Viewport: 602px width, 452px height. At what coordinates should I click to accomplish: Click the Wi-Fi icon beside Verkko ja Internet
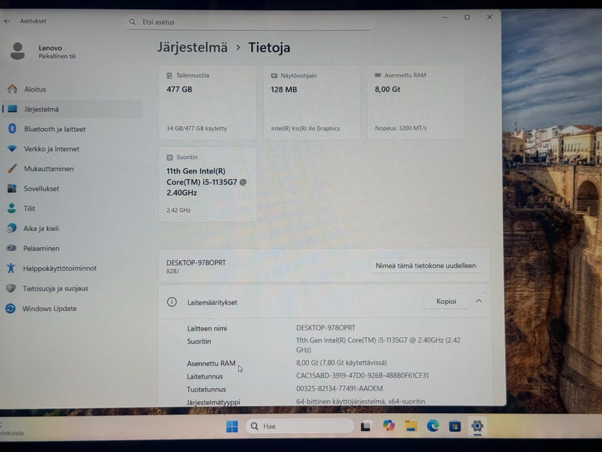[x=12, y=148]
